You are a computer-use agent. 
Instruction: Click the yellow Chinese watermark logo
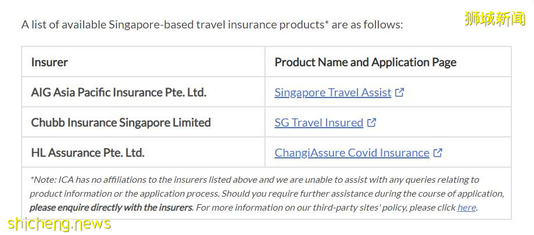coord(494,19)
